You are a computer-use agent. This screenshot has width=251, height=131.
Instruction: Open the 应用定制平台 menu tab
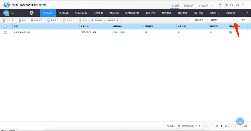coord(132,13)
